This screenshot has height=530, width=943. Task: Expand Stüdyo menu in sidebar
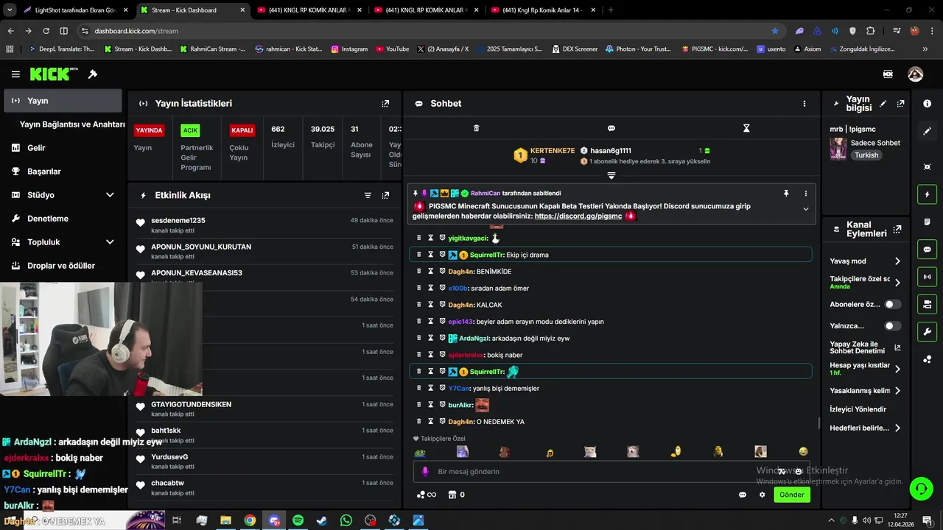[110, 195]
